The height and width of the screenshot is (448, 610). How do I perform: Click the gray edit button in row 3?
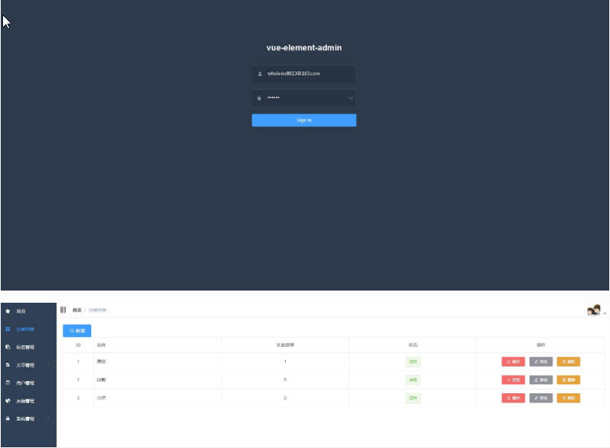(x=541, y=399)
